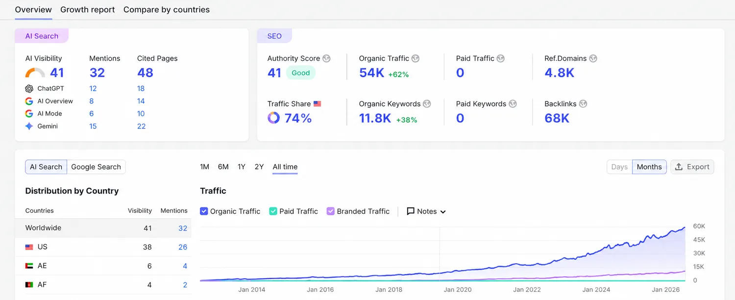The height and width of the screenshot is (300, 735).
Task: Open the Overview tab
Action: pos(33,9)
